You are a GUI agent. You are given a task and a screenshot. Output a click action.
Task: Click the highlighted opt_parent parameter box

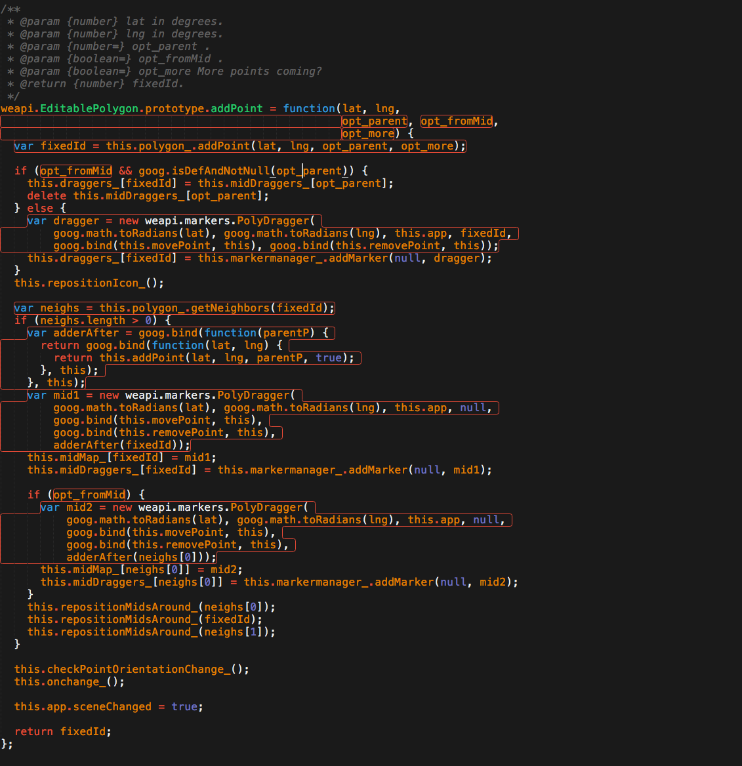[x=374, y=121]
